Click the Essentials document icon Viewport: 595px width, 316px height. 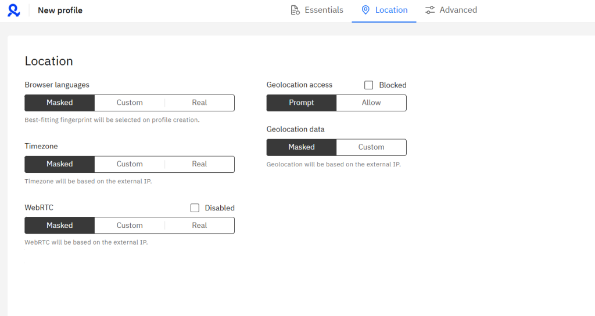coord(295,10)
